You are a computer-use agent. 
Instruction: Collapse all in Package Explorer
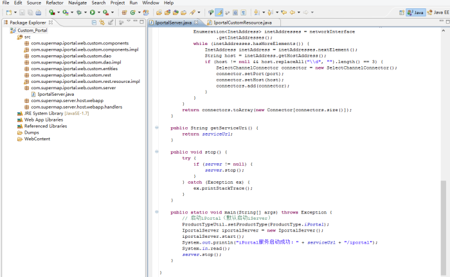[94, 22]
